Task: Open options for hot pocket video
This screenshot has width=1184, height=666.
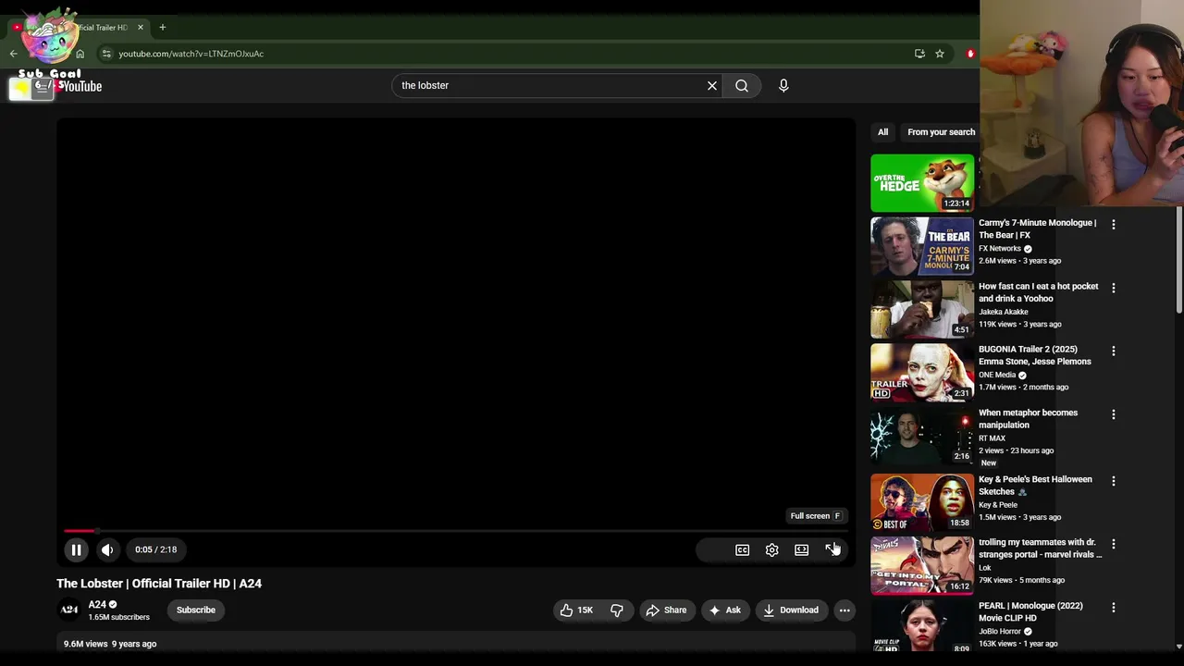Action: click(x=1114, y=288)
